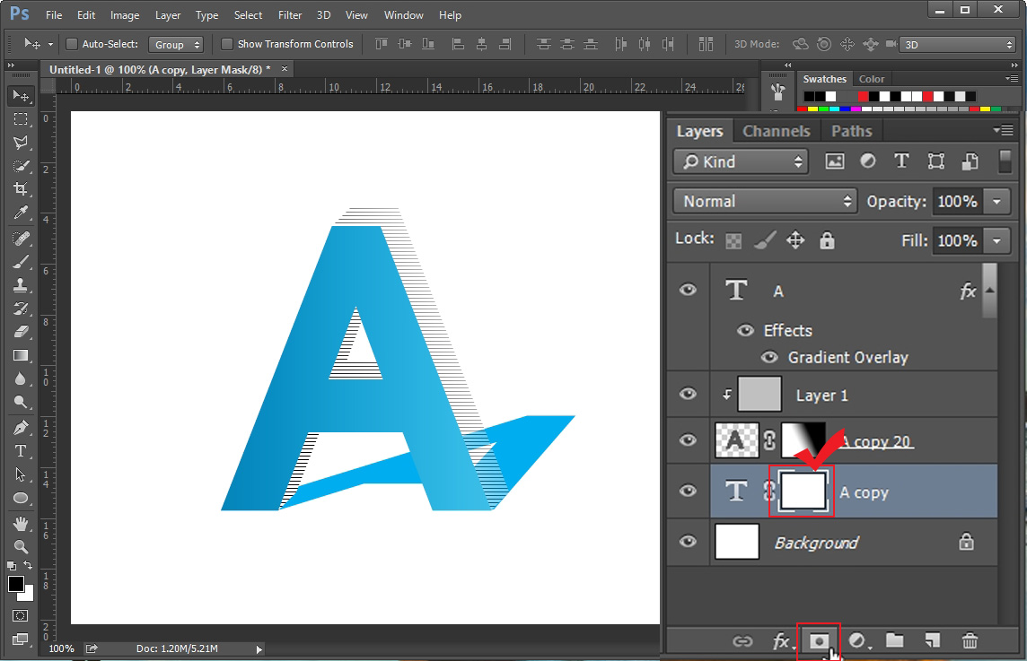Screen dimensions: 1027x661
Task: Select the History Brush tool
Action: tap(21, 309)
